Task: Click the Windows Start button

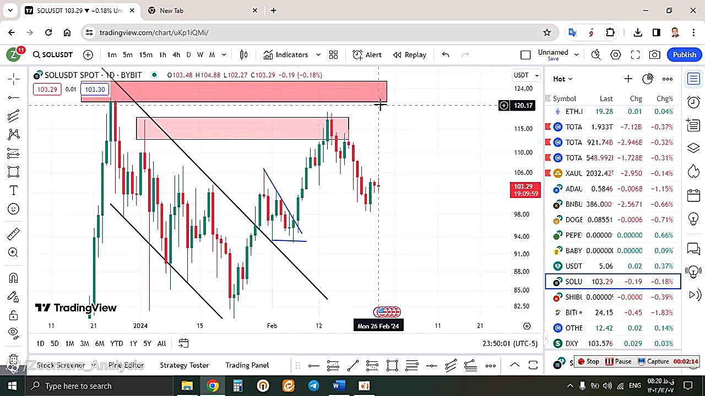Action: [x=12, y=386]
